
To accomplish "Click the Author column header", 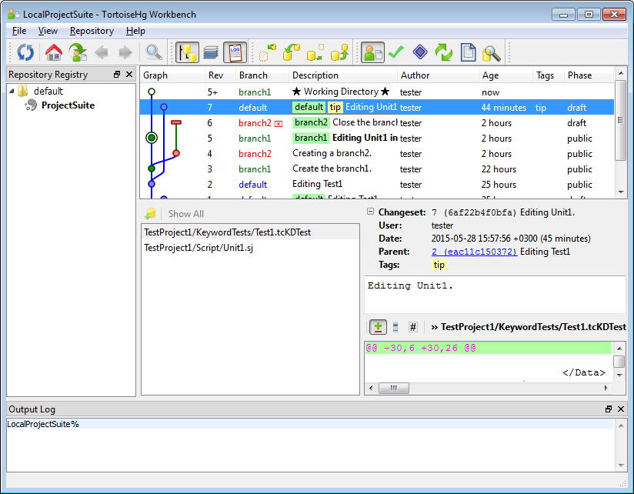I will coord(438,75).
